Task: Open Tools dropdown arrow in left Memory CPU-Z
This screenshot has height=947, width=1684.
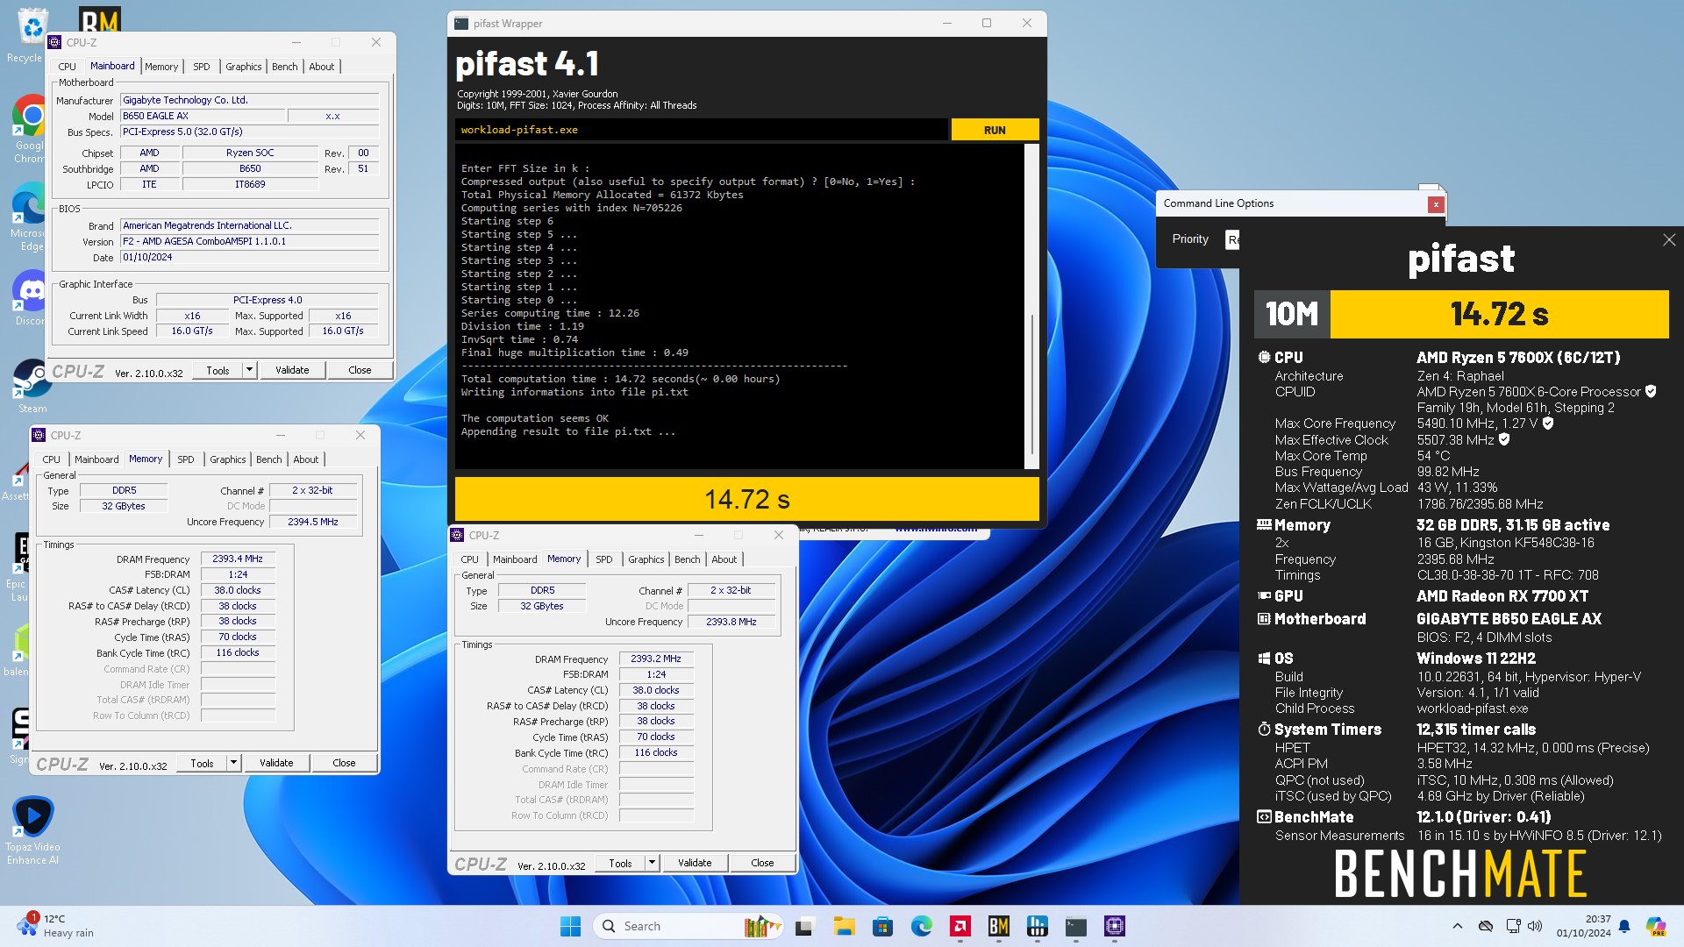Action: [x=233, y=763]
